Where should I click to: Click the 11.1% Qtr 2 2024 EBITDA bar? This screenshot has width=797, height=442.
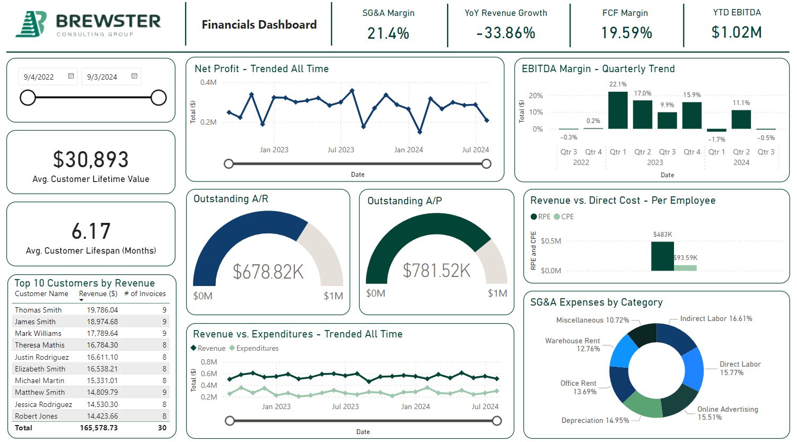741,119
